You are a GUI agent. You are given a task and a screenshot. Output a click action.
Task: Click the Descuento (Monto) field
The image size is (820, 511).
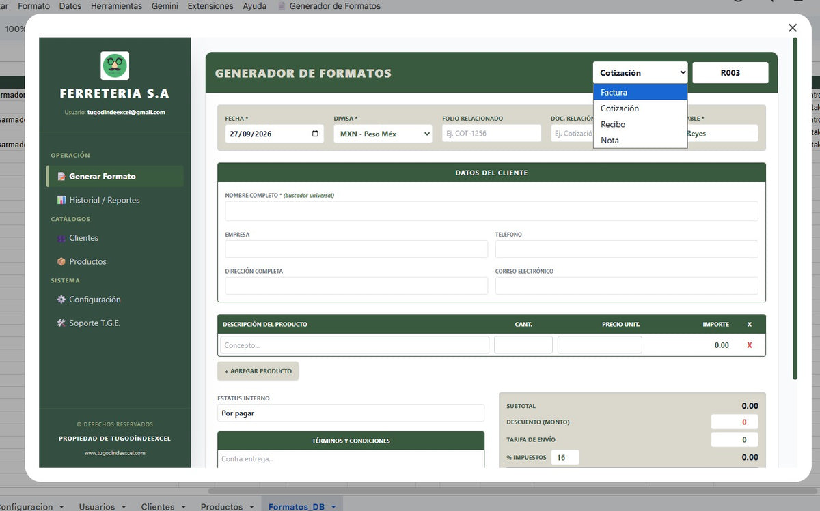[735, 422]
